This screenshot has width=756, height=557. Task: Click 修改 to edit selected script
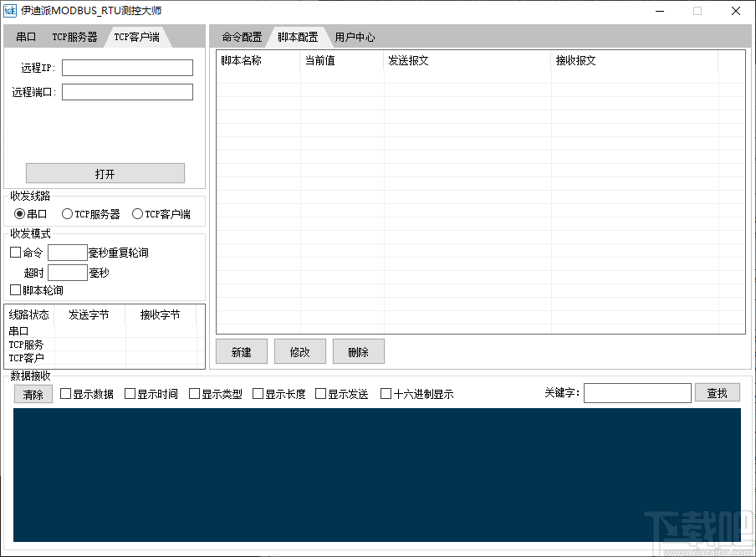pyautogui.click(x=299, y=351)
